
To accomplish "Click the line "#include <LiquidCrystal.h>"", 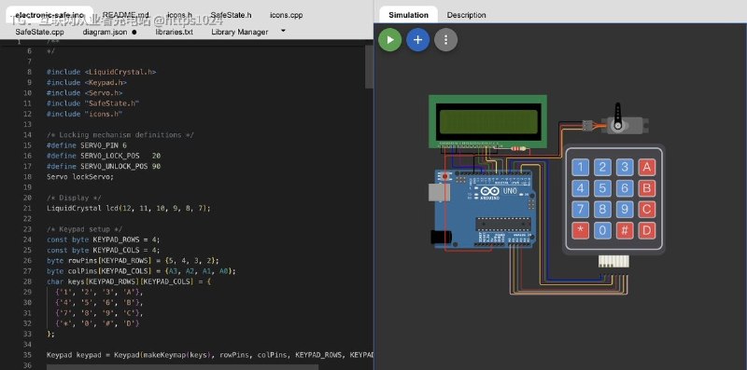I will point(101,72).
